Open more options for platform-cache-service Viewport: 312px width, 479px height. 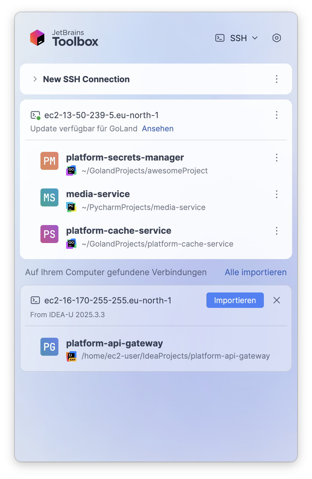(277, 231)
